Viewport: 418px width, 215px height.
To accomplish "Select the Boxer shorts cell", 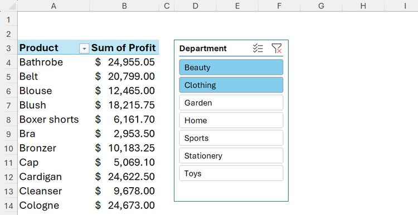I will (x=54, y=119).
